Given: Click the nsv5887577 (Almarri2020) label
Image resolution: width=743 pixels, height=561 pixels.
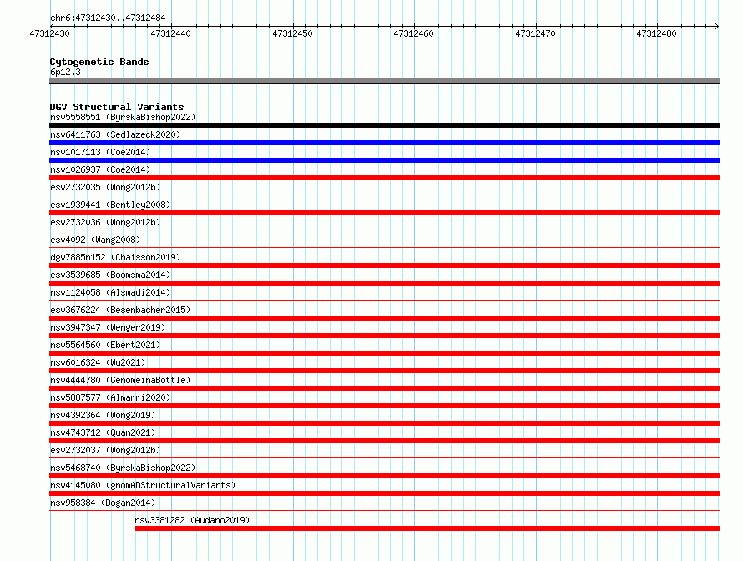Looking at the screenshot, I should point(110,397).
